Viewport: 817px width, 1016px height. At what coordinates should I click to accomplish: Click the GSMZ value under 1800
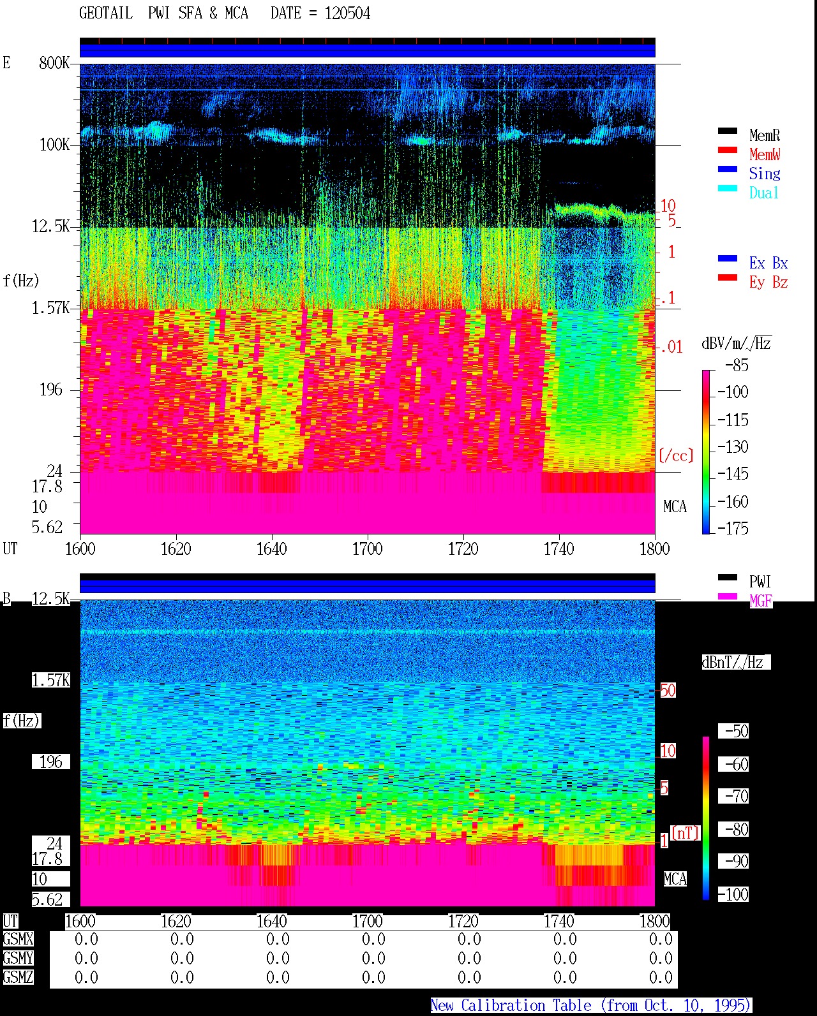pyautogui.click(x=661, y=977)
